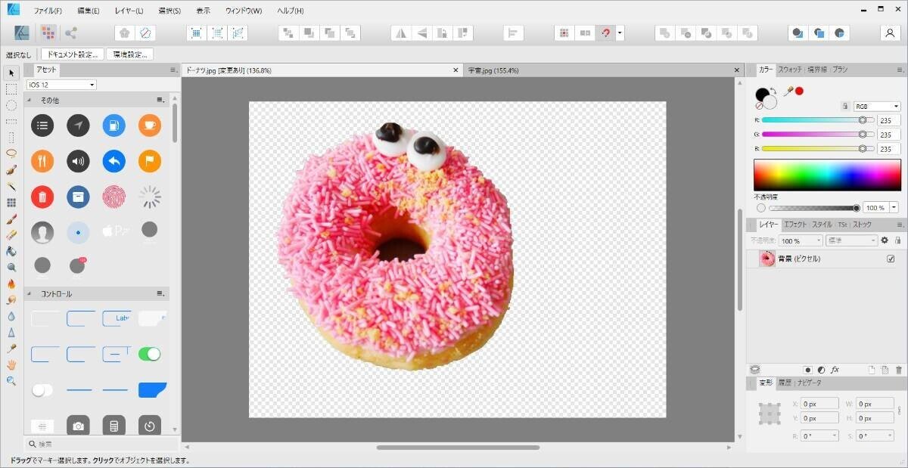Delete layer with trash icon
Viewport: 908px width, 468px height.
tap(898, 370)
